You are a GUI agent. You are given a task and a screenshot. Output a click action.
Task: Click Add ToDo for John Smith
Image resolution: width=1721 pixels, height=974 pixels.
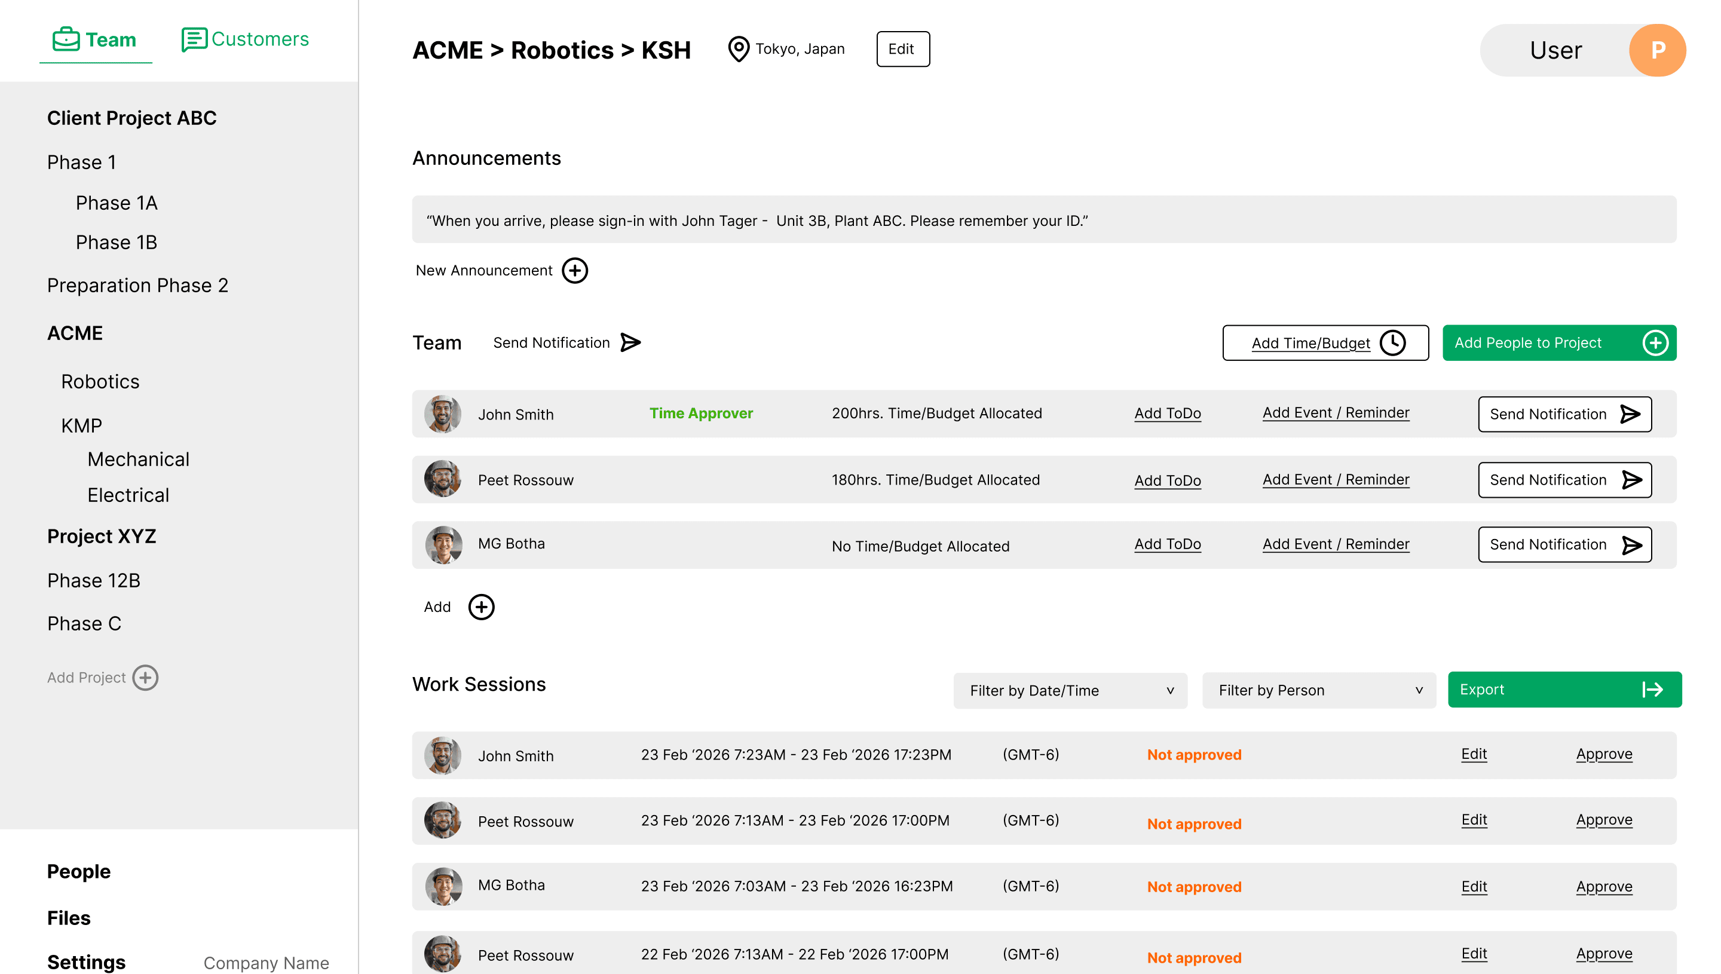tap(1168, 414)
